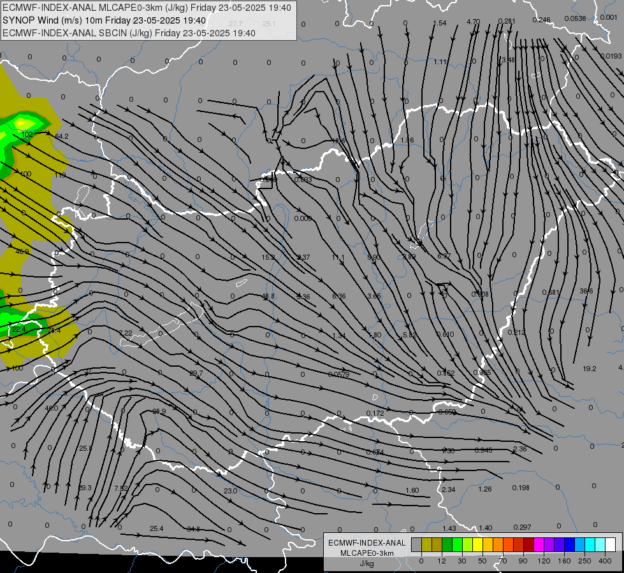Select the grid value 15.2
Viewport: 624px width, 573px height.
pyautogui.click(x=268, y=257)
